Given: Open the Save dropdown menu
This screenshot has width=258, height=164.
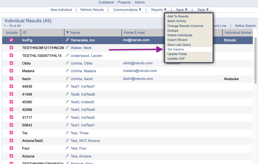Looking at the screenshot, I should pyautogui.click(x=182, y=10).
